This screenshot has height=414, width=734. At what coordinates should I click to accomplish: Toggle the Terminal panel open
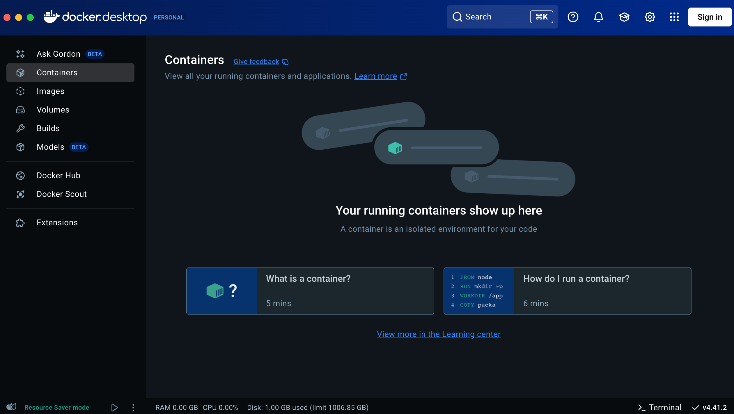click(x=660, y=407)
